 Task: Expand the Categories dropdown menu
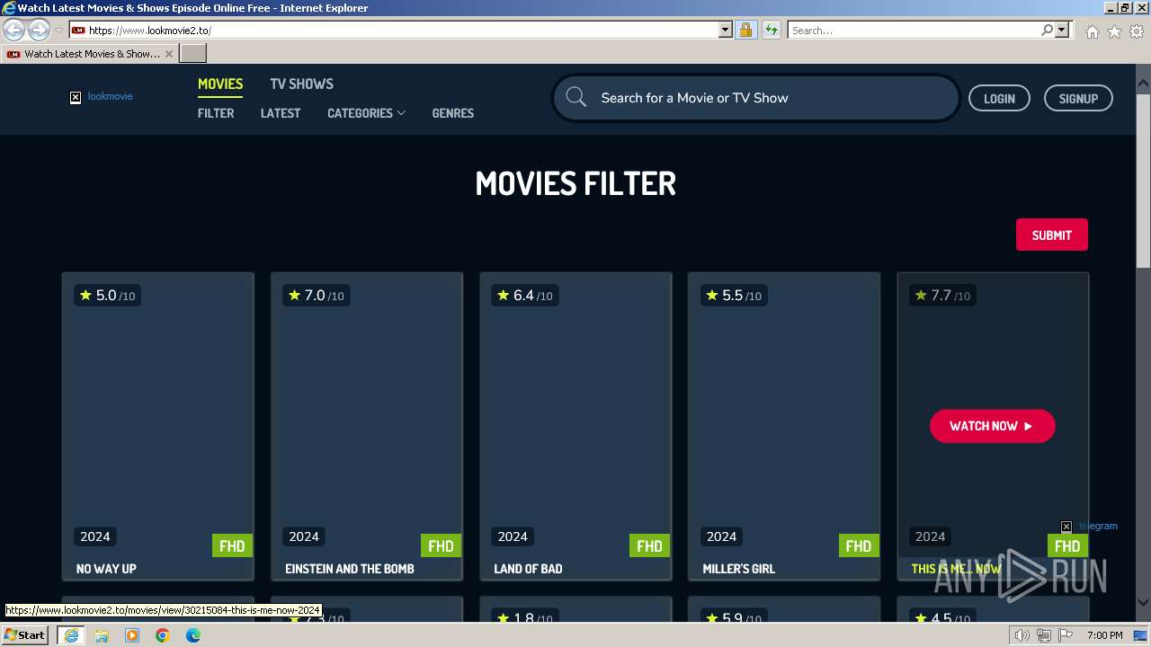click(x=366, y=113)
